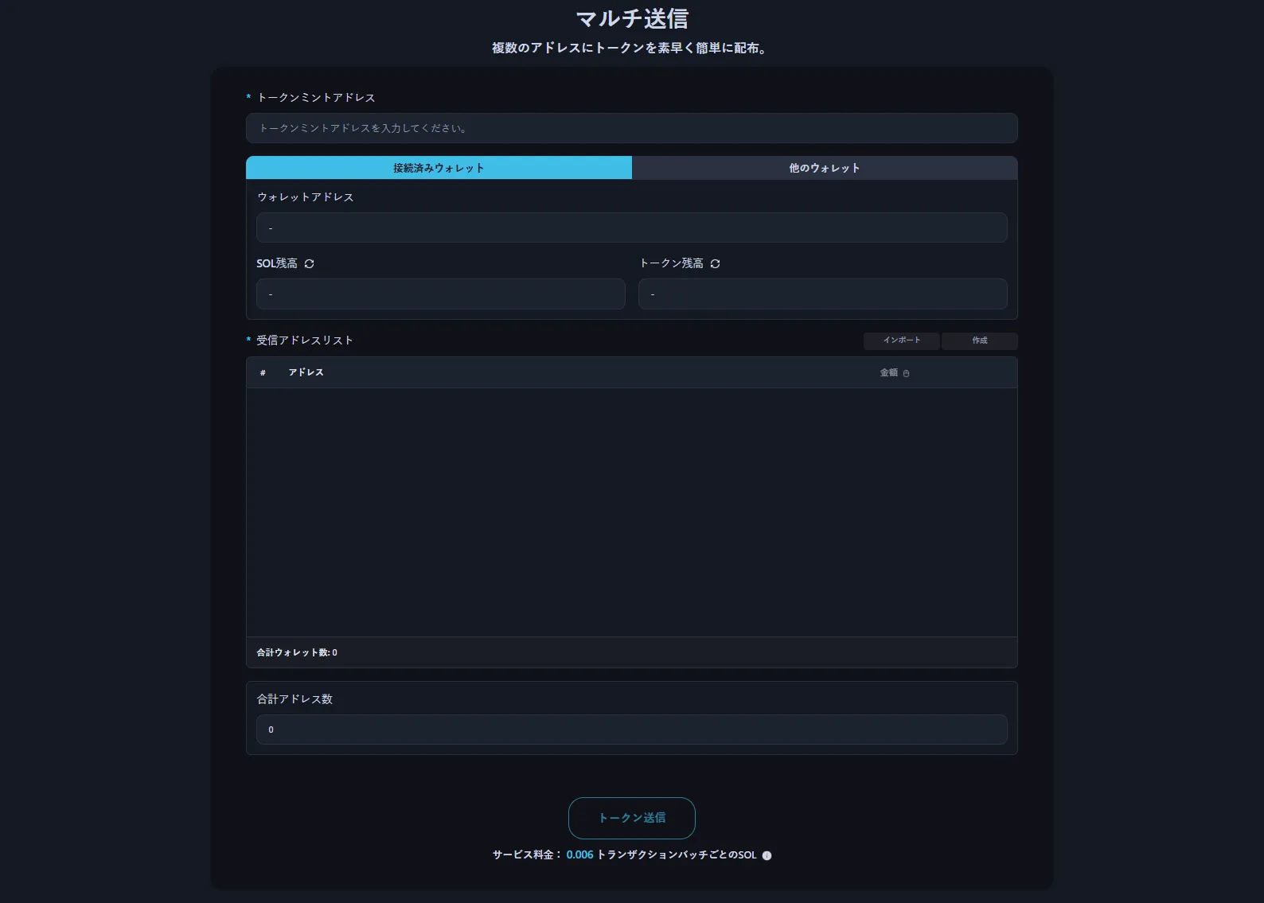Click the 0.006 service fee value
The height and width of the screenshot is (903, 1264).
click(x=579, y=855)
